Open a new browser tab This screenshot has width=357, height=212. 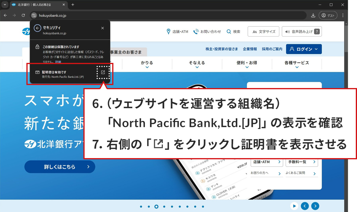tap(73, 4)
